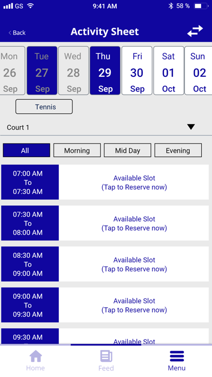
Task: Filter slots by Mid Day
Action: click(x=128, y=151)
